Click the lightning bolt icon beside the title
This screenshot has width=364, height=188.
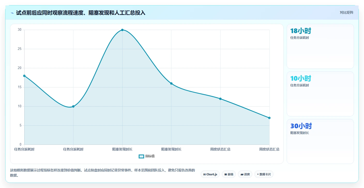[x=12, y=13]
